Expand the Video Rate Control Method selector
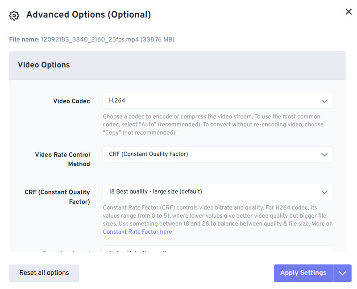The height and width of the screenshot is (289, 357). [x=217, y=154]
